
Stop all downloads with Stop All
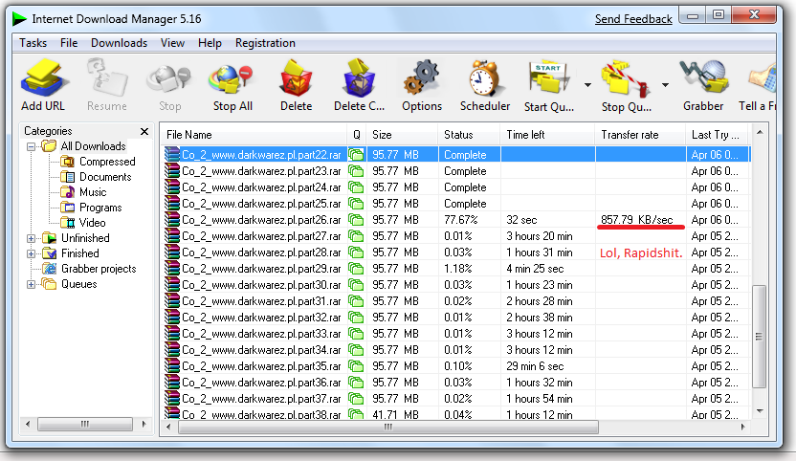point(232,79)
